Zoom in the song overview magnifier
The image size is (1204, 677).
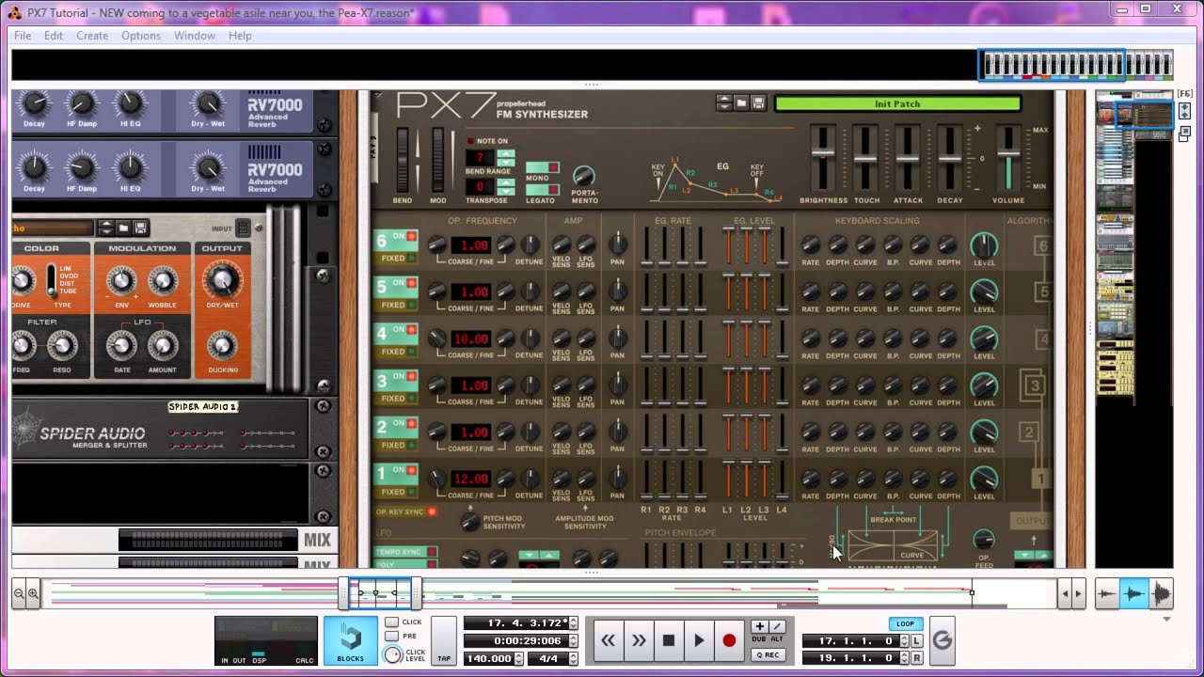click(x=33, y=593)
